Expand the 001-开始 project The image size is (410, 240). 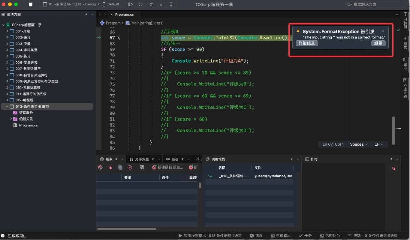coord(7,31)
